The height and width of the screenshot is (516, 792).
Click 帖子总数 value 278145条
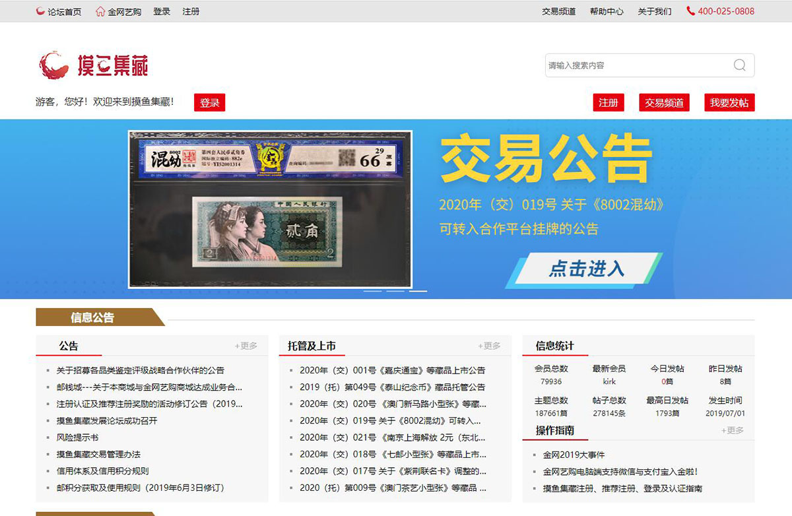(x=609, y=413)
